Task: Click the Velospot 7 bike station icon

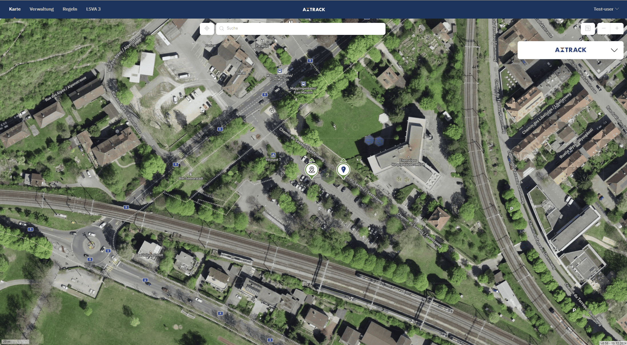Action: (273, 155)
